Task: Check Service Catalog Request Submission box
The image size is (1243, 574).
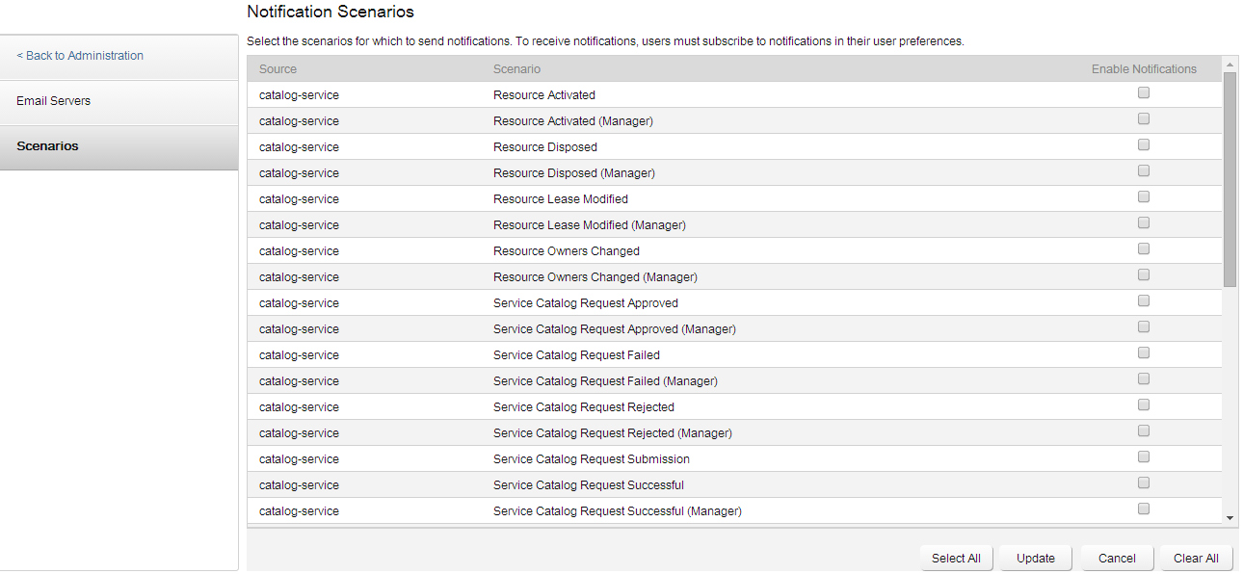Action: [1144, 457]
